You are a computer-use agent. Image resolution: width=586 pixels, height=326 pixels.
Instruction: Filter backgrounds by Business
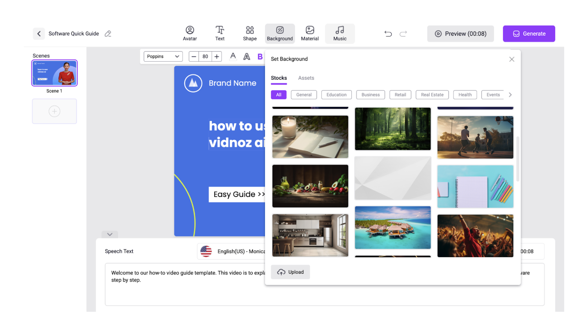[x=371, y=95]
